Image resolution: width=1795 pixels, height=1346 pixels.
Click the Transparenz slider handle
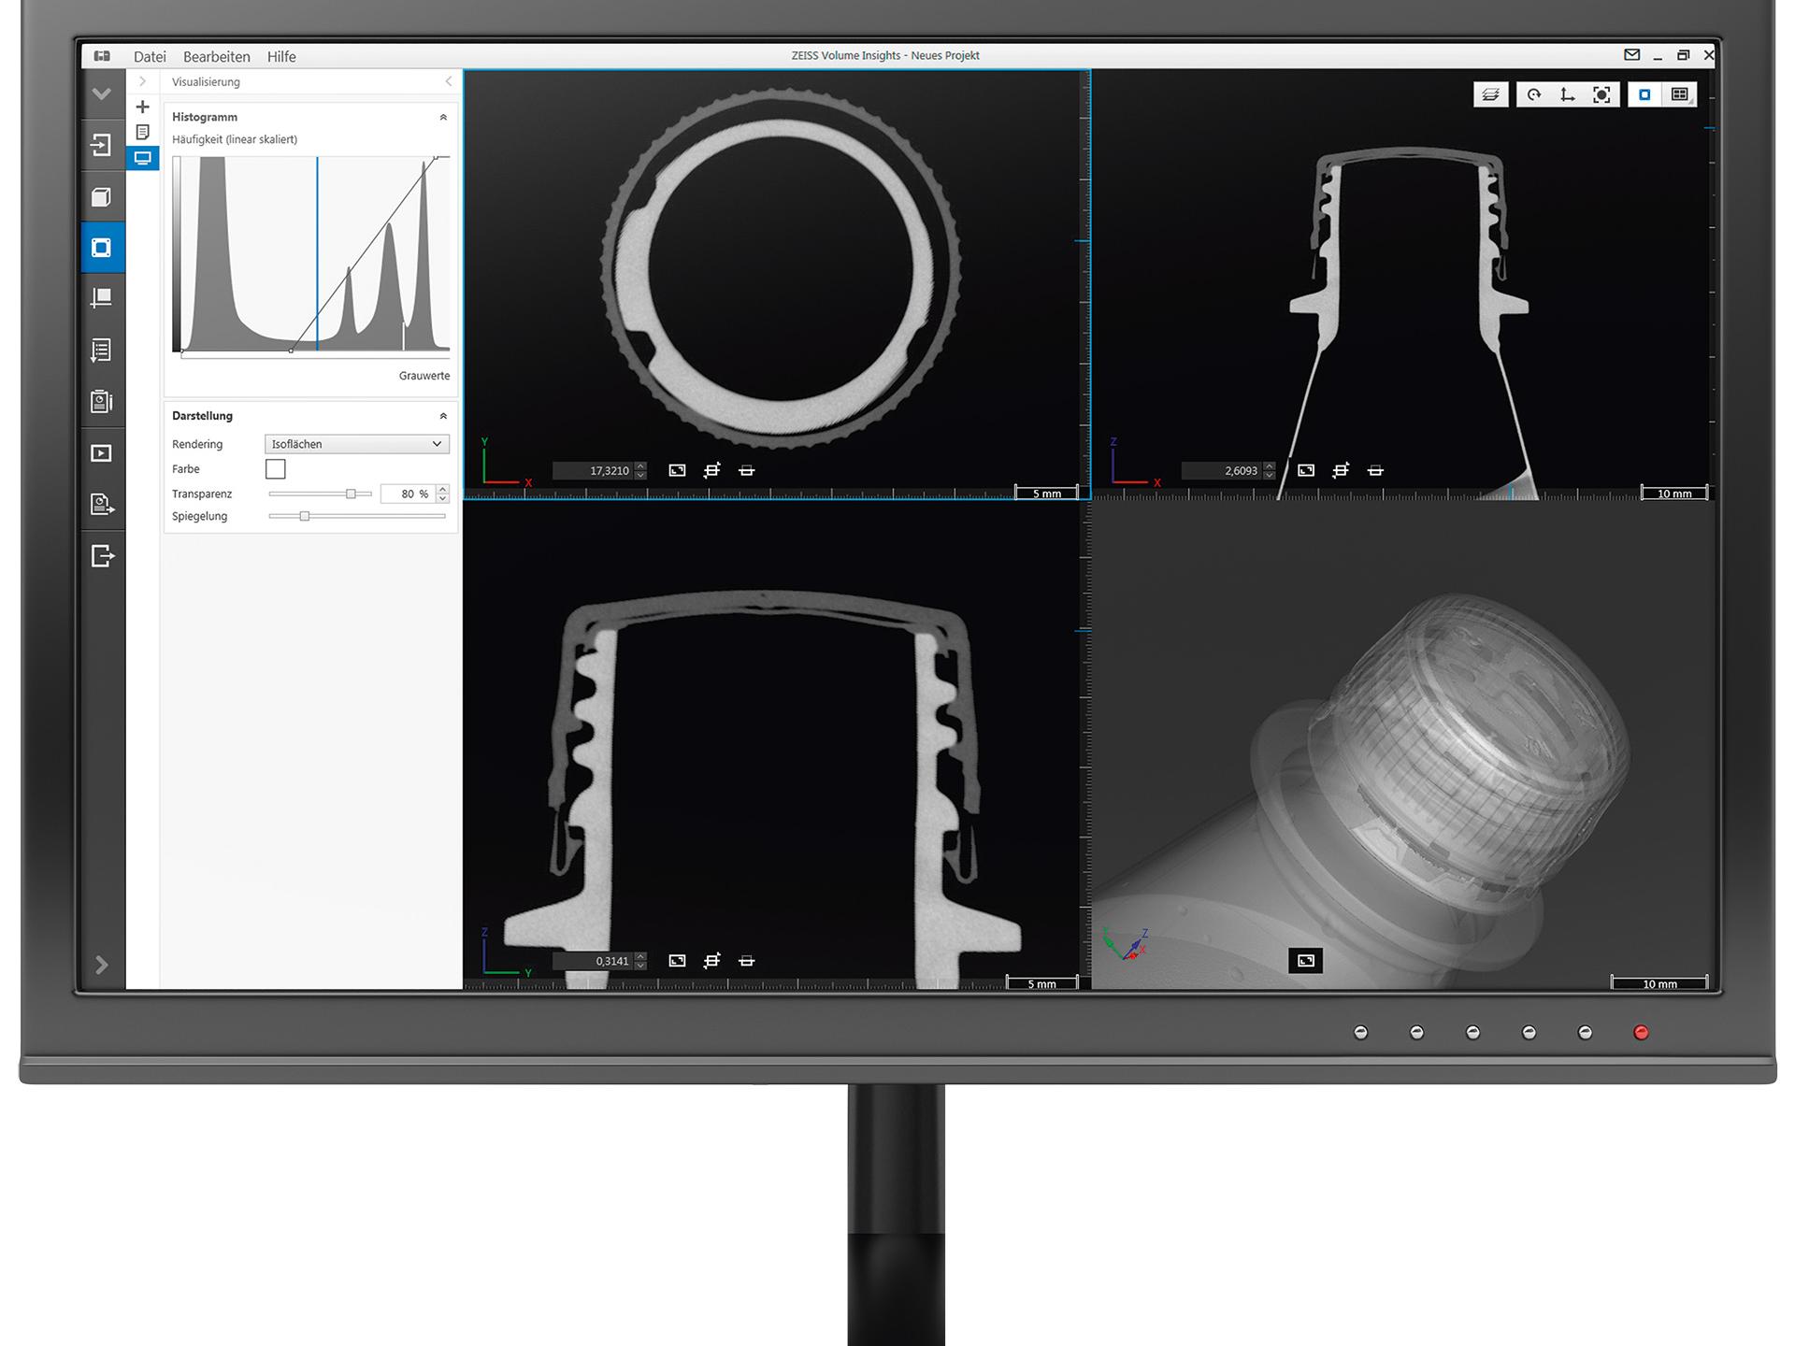351,494
